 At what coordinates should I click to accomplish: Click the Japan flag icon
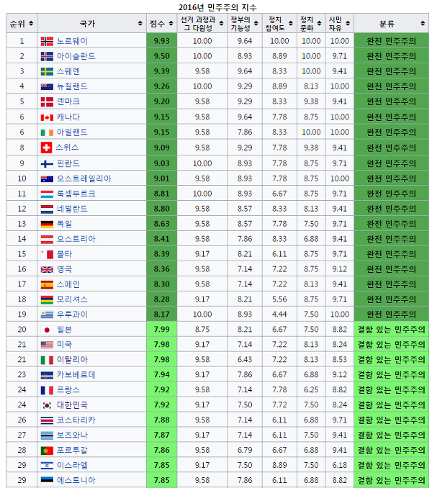[x=47, y=330]
